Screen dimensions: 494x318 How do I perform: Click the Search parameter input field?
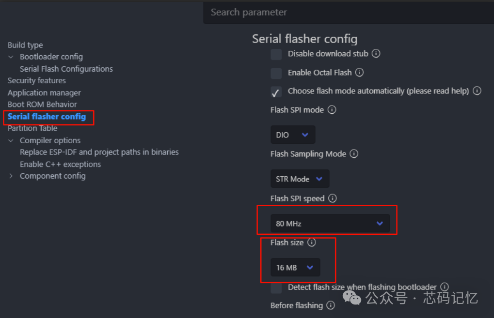click(x=348, y=12)
